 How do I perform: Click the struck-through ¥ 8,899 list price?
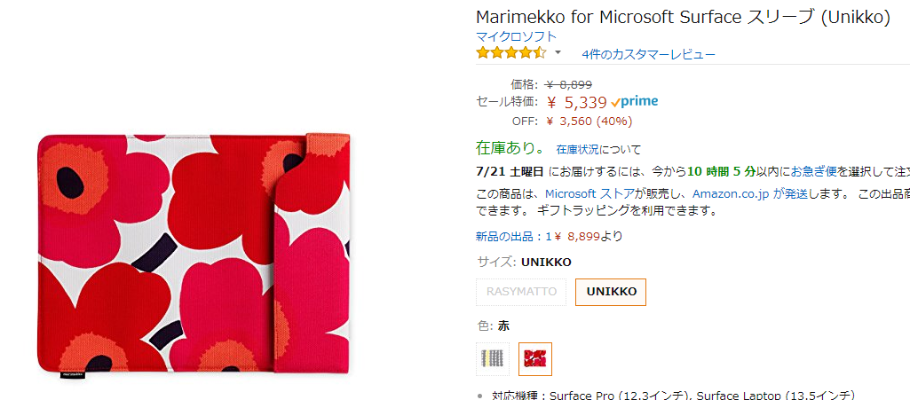[568, 84]
